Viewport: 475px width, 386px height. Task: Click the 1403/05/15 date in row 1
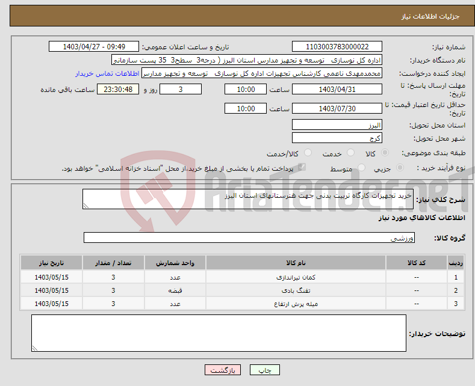51,277
